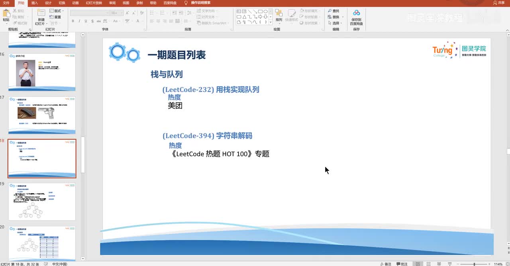Select the Text Box shape in gallery
Screen dimensions: 510x266
click(x=239, y=12)
